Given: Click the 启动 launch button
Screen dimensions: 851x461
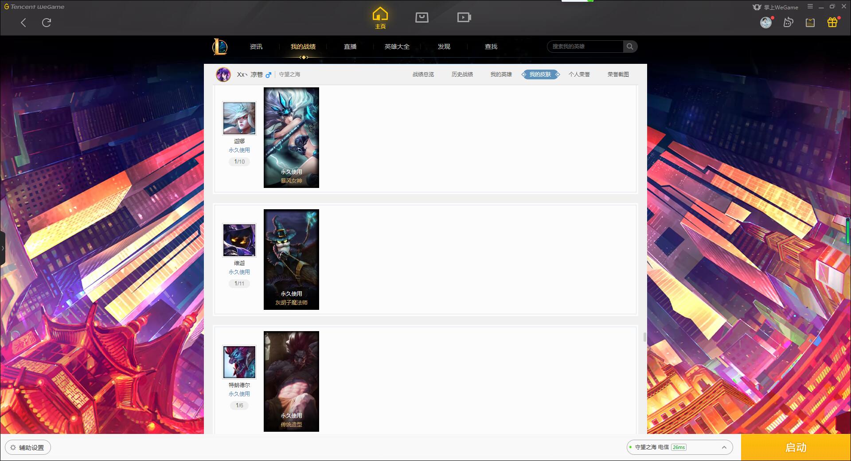Looking at the screenshot, I should (x=796, y=447).
